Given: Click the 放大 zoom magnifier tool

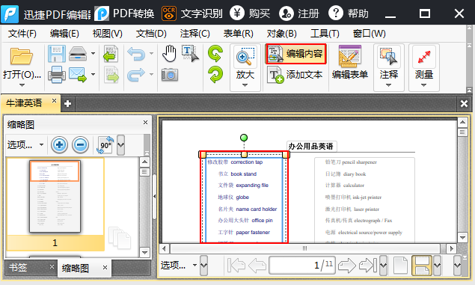Looking at the screenshot, I should 245,57.
